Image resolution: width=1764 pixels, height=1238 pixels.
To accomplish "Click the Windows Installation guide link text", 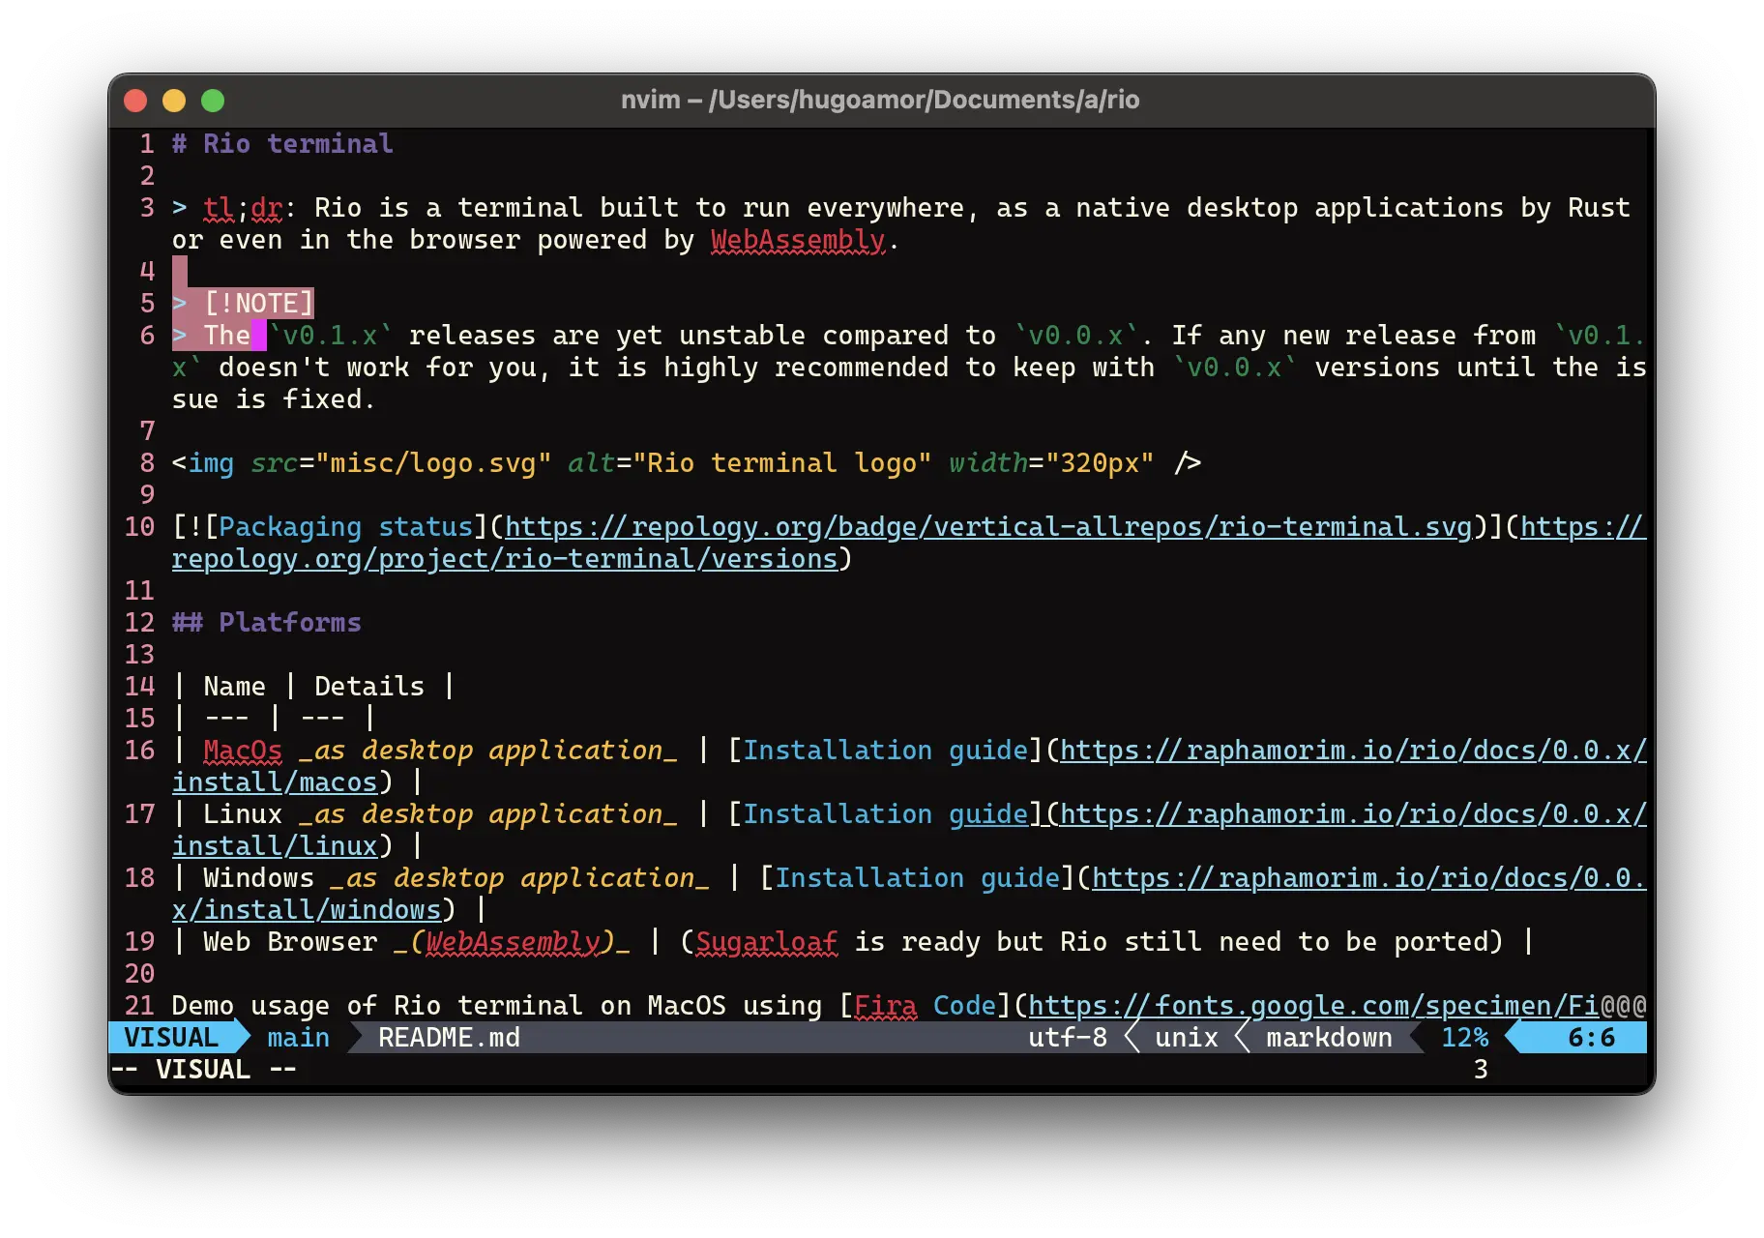I will click(917, 878).
